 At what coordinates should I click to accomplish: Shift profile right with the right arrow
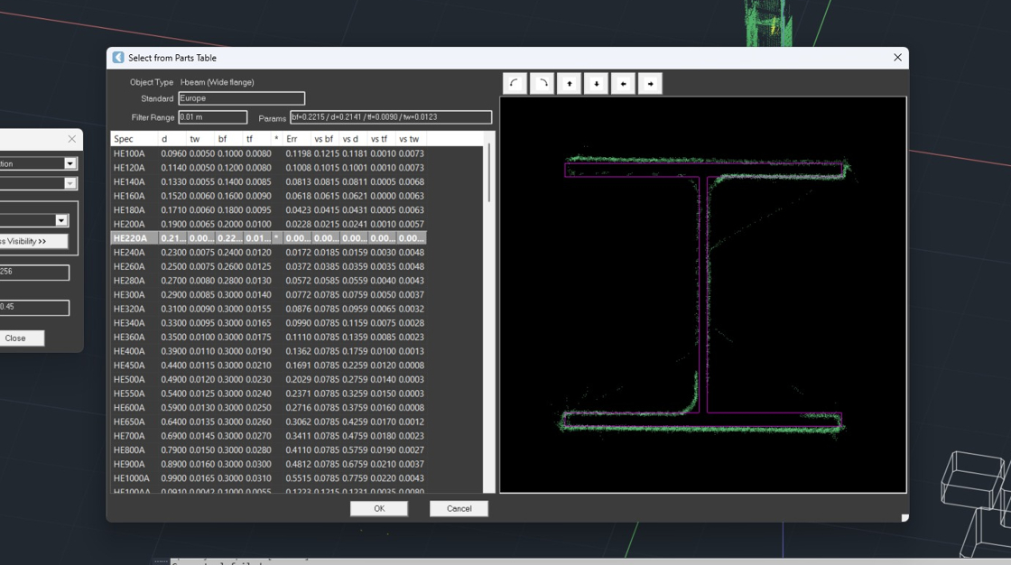click(651, 83)
